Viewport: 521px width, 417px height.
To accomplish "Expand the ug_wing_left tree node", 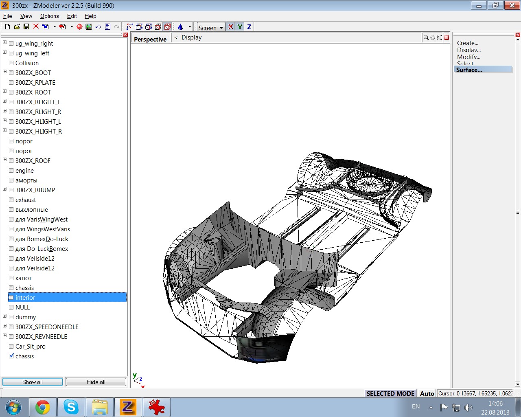I will 5,52.
